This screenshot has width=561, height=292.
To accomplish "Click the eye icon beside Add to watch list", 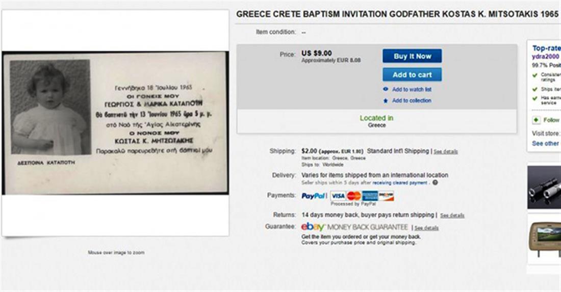I will pos(386,89).
